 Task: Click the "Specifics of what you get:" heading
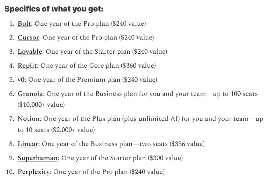point(54,9)
